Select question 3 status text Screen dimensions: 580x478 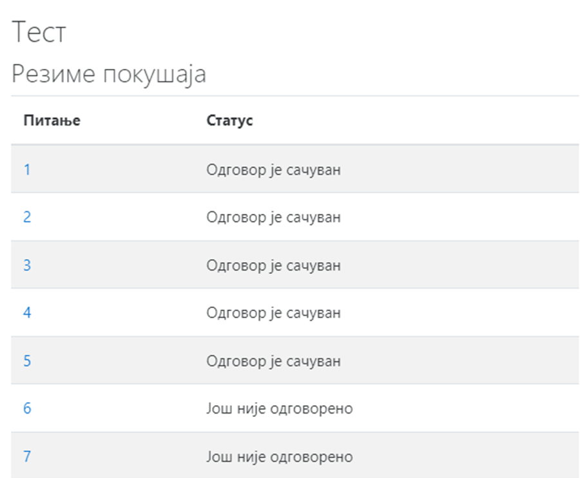click(273, 265)
